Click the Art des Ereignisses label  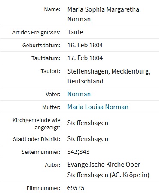[36, 33]
